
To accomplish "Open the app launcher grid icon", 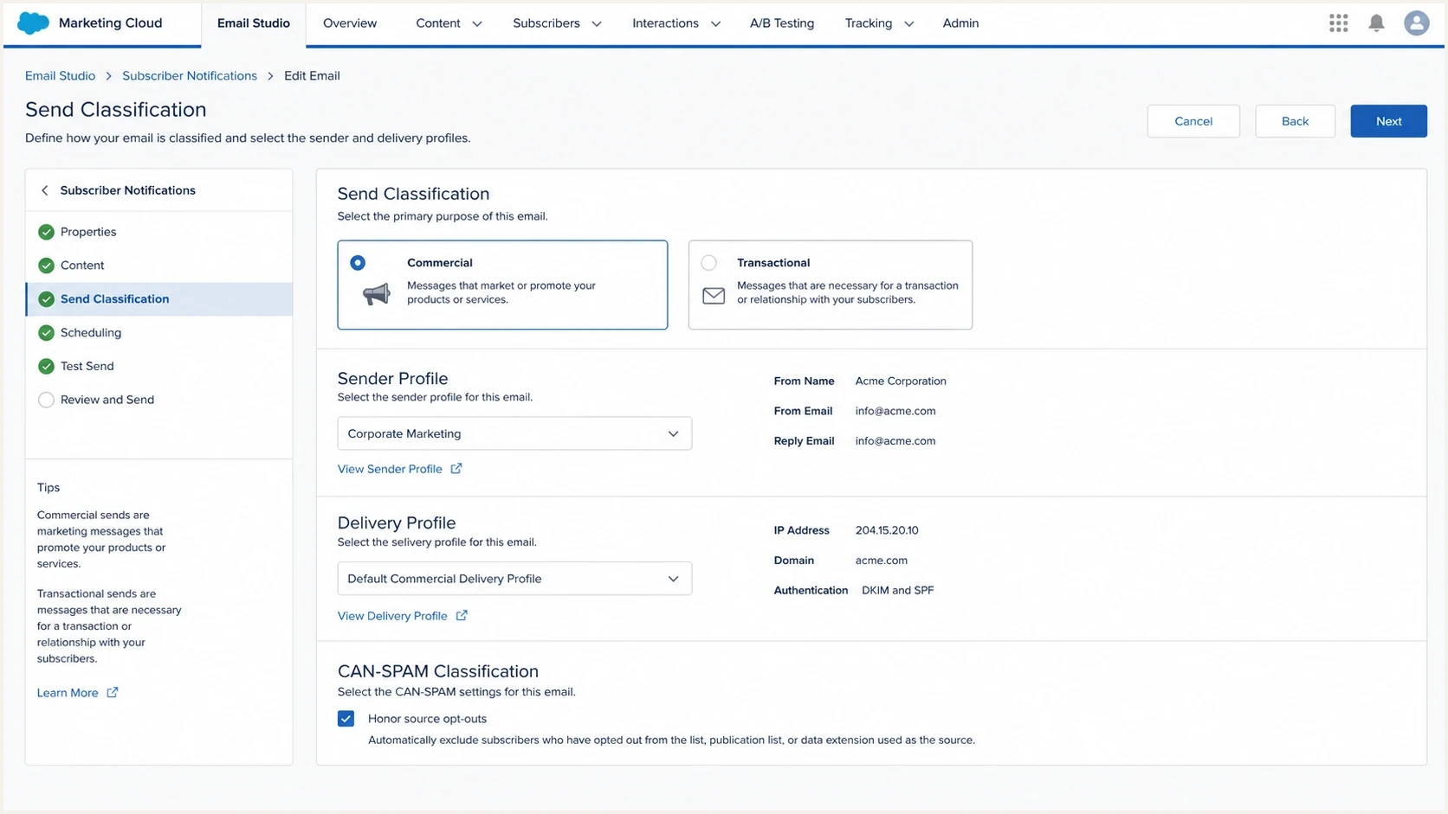I will coord(1339,23).
